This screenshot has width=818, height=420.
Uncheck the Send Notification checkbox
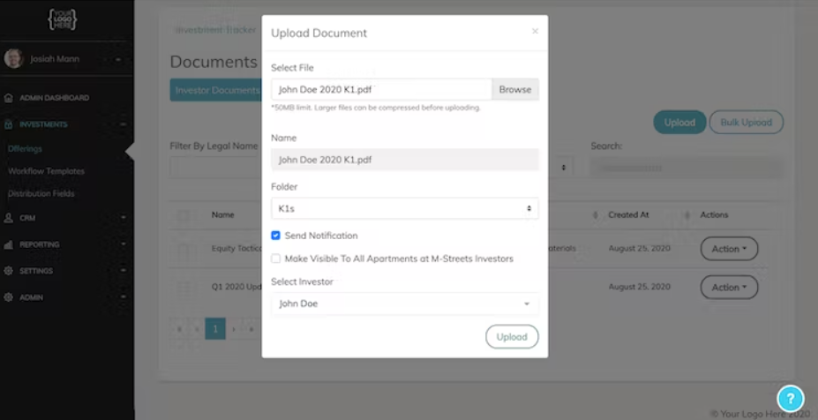[276, 236]
